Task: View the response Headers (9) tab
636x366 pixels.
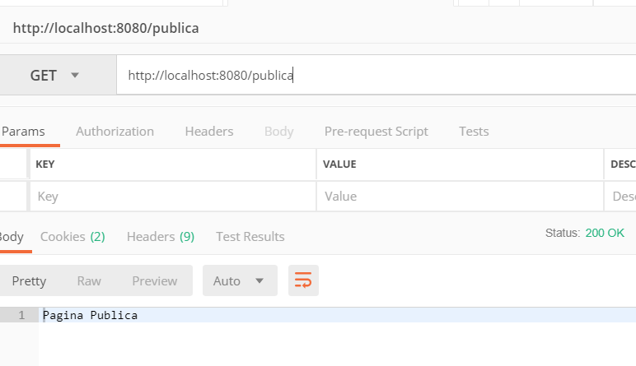Action: coord(161,236)
